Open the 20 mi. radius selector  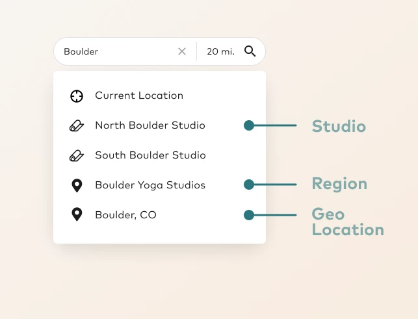point(220,51)
